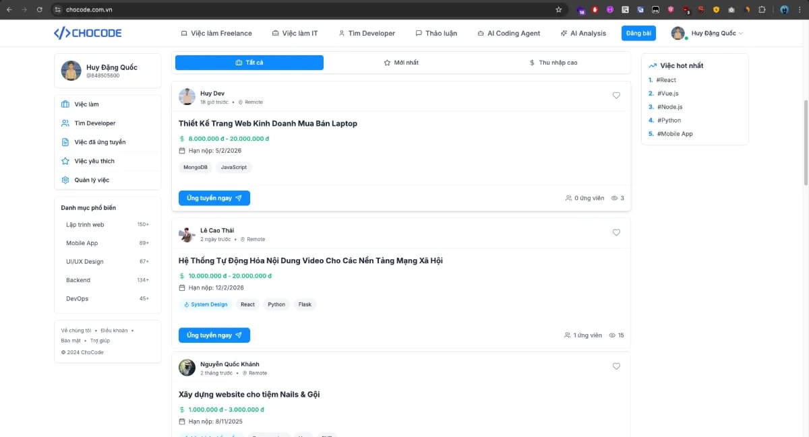
Task: Click the page's vertical scrollbar
Action: pos(806,141)
